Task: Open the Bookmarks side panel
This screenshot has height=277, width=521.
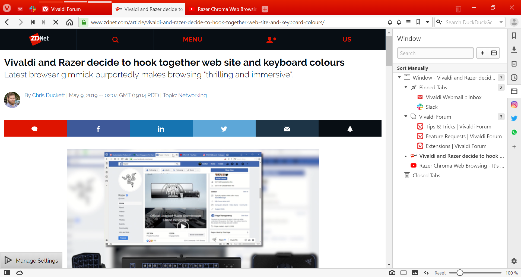Action: (x=514, y=36)
